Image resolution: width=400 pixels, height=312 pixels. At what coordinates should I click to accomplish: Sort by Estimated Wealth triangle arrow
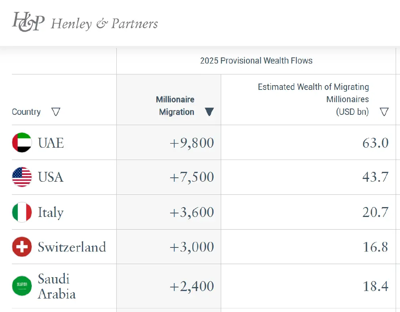384,112
